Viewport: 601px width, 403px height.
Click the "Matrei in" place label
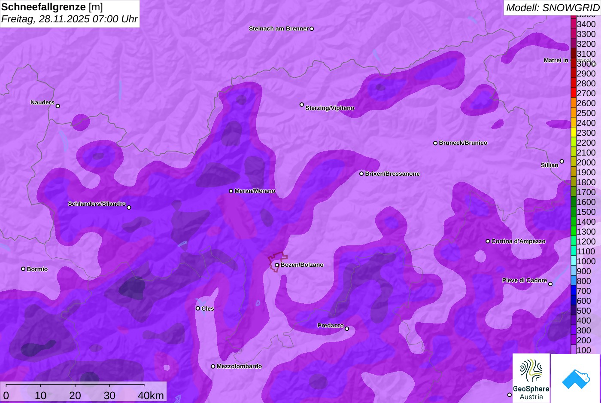[x=556, y=60]
